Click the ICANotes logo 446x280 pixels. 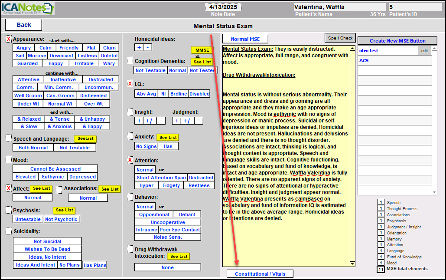coord(28,9)
